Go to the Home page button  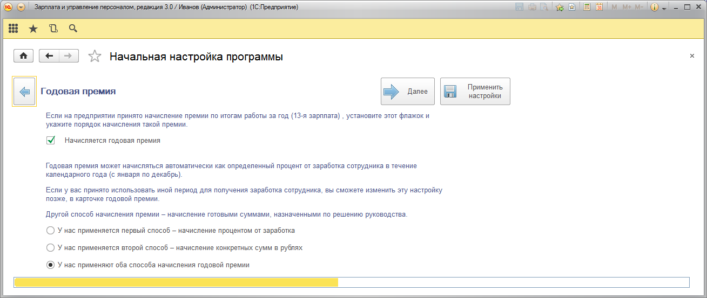[x=24, y=56]
